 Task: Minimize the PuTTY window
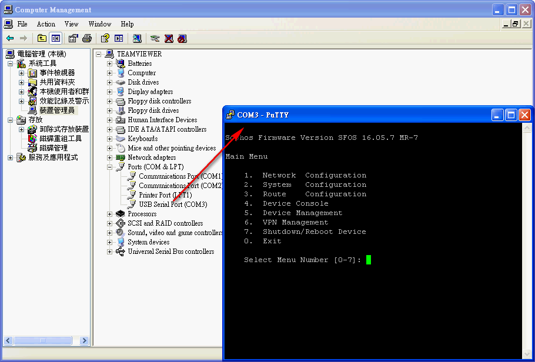(497, 115)
